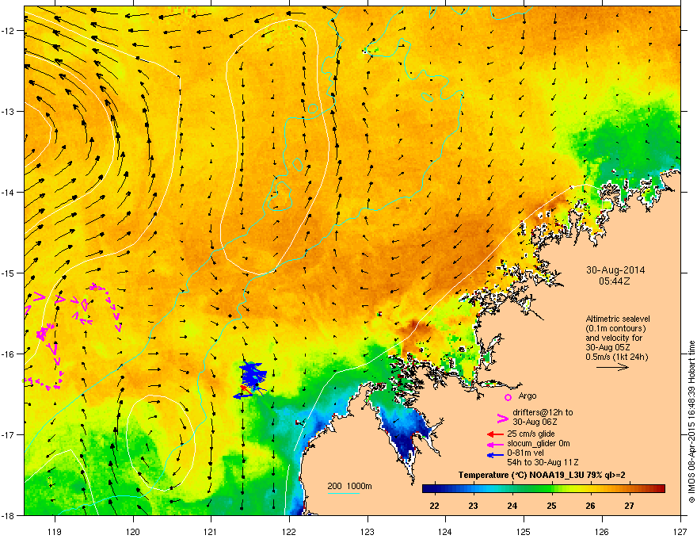Image resolution: width=697 pixels, height=539 pixels.
Task: Click the 'slocum_glider 0m' label
Action: tap(539, 443)
